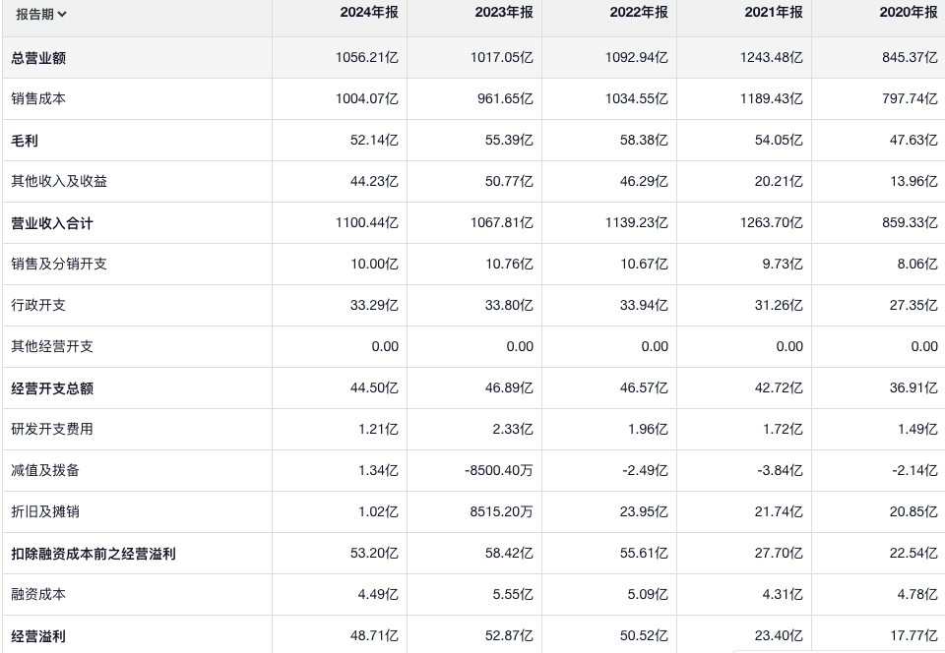
Task: Click the 2024年报 column header
Action: point(369,13)
